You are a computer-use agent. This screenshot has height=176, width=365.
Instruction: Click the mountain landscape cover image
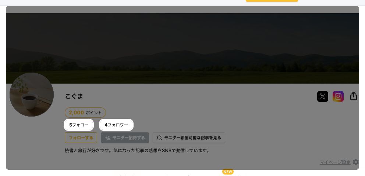coord(182,48)
